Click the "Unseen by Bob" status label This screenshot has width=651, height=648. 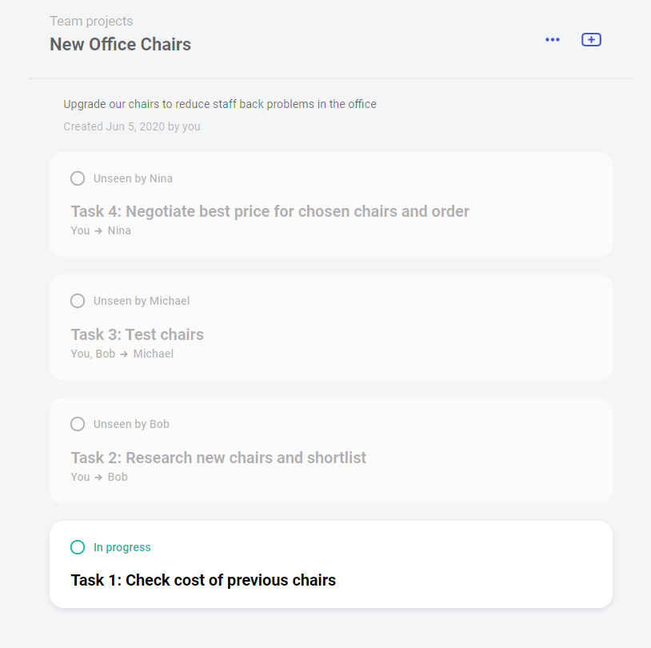pos(131,424)
